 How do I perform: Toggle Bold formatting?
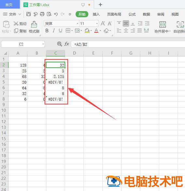(x=47, y=30)
